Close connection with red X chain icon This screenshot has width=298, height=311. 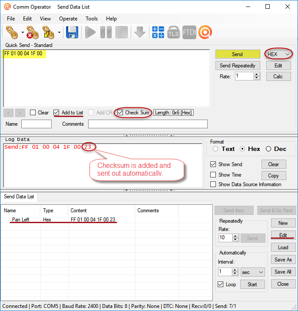coord(33,32)
